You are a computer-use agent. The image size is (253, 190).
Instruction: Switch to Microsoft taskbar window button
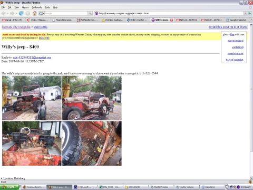(85, 187)
